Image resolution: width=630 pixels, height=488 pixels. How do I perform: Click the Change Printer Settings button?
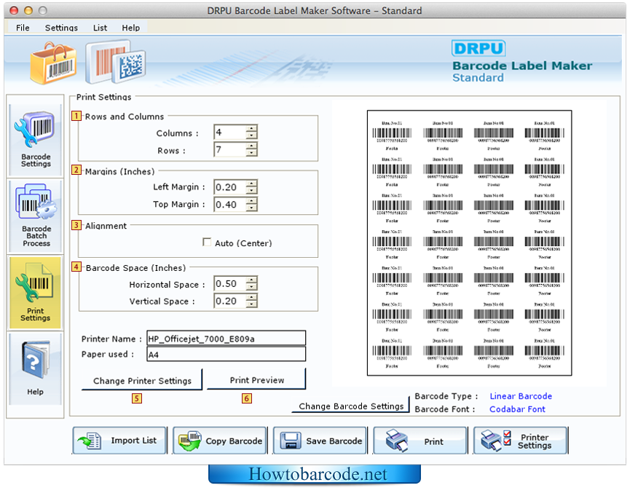(x=142, y=380)
